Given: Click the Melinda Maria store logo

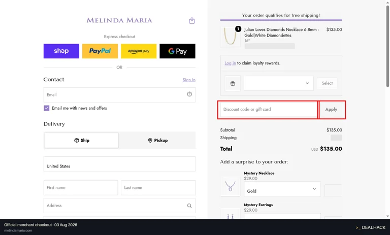Looking at the screenshot, I should coord(119,20).
